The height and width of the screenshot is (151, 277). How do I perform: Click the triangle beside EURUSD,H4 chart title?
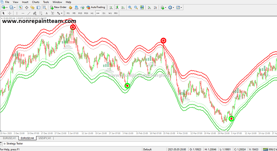[2, 18]
